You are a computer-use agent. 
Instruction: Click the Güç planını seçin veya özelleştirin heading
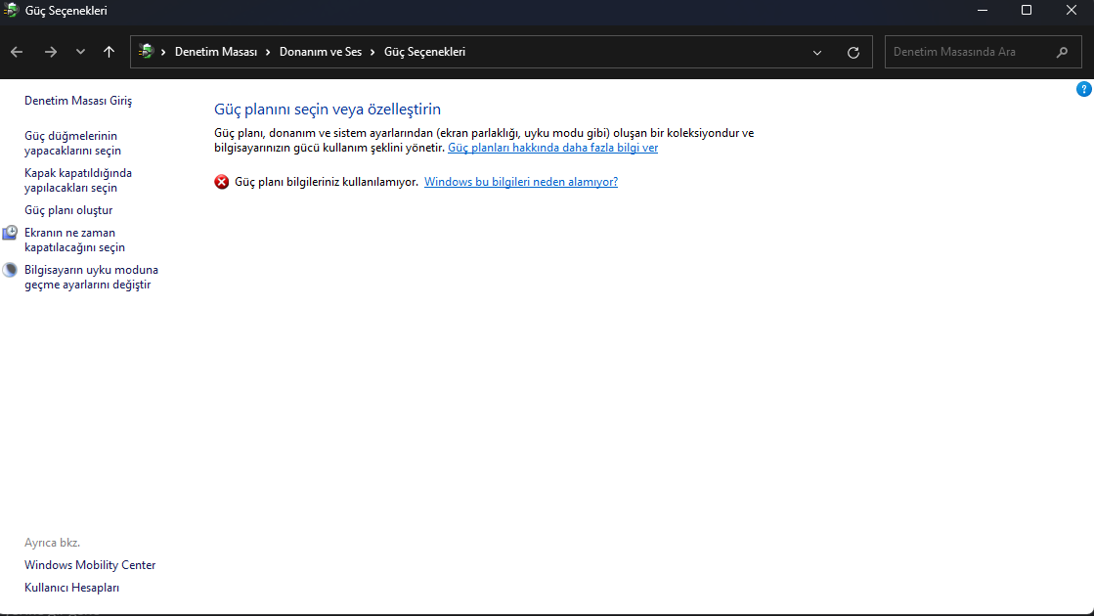pyautogui.click(x=328, y=110)
